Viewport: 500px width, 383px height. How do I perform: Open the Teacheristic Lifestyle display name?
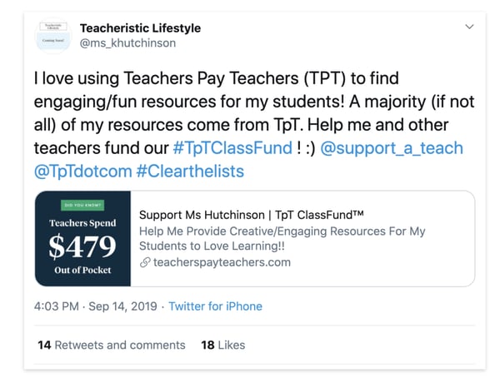click(x=140, y=27)
